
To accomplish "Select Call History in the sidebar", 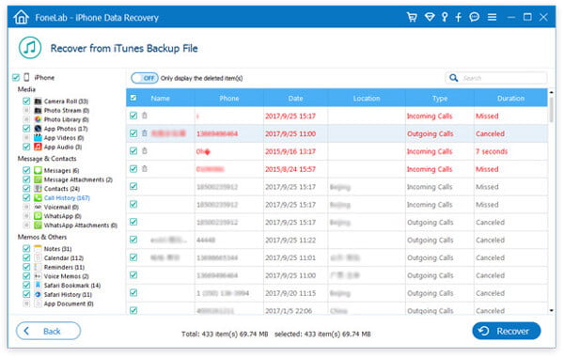I will point(67,197).
